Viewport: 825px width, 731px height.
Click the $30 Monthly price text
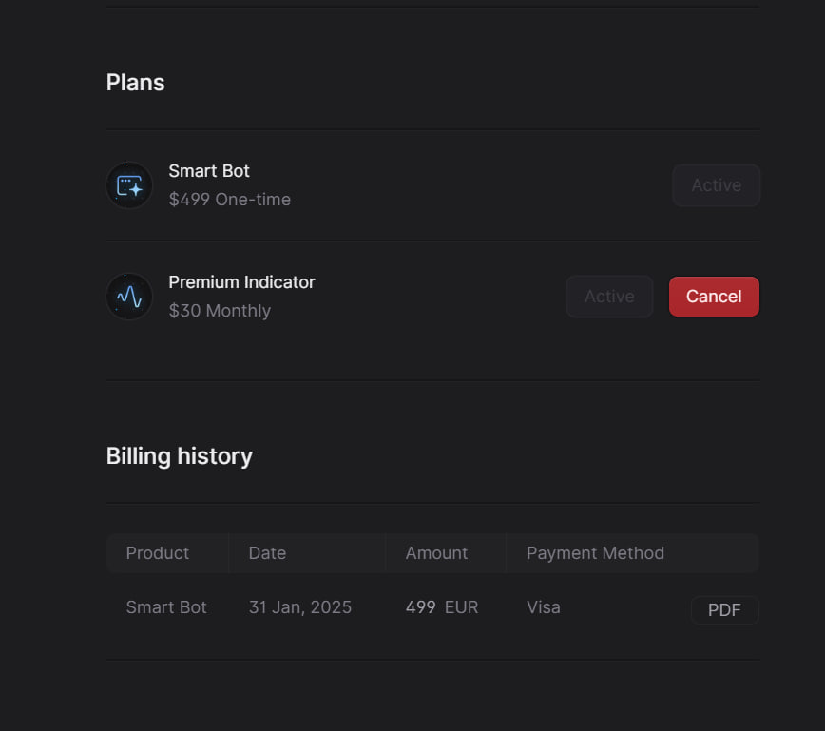click(x=220, y=311)
